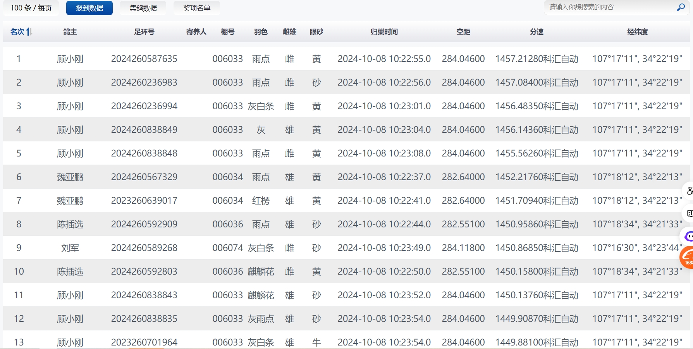This screenshot has width=693, height=349.
Task: Select ring number 2024260236983
Action: (x=144, y=83)
